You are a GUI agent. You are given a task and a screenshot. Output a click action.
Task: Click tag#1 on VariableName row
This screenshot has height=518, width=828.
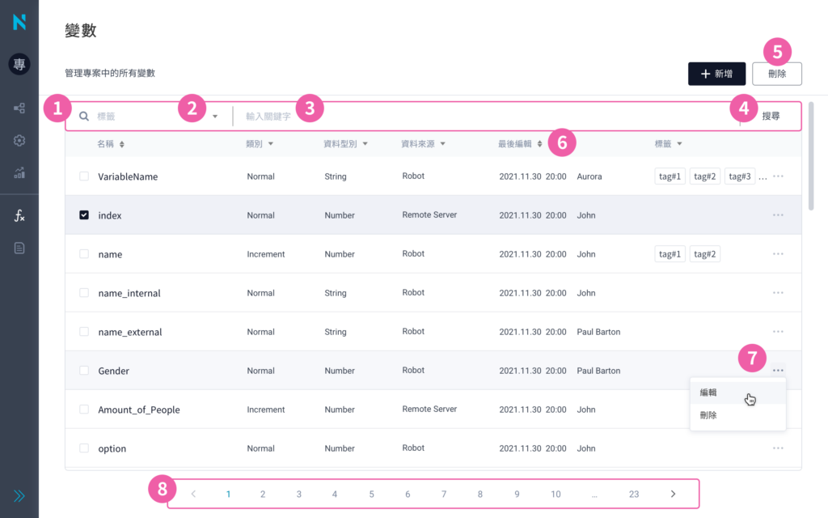[x=670, y=176]
